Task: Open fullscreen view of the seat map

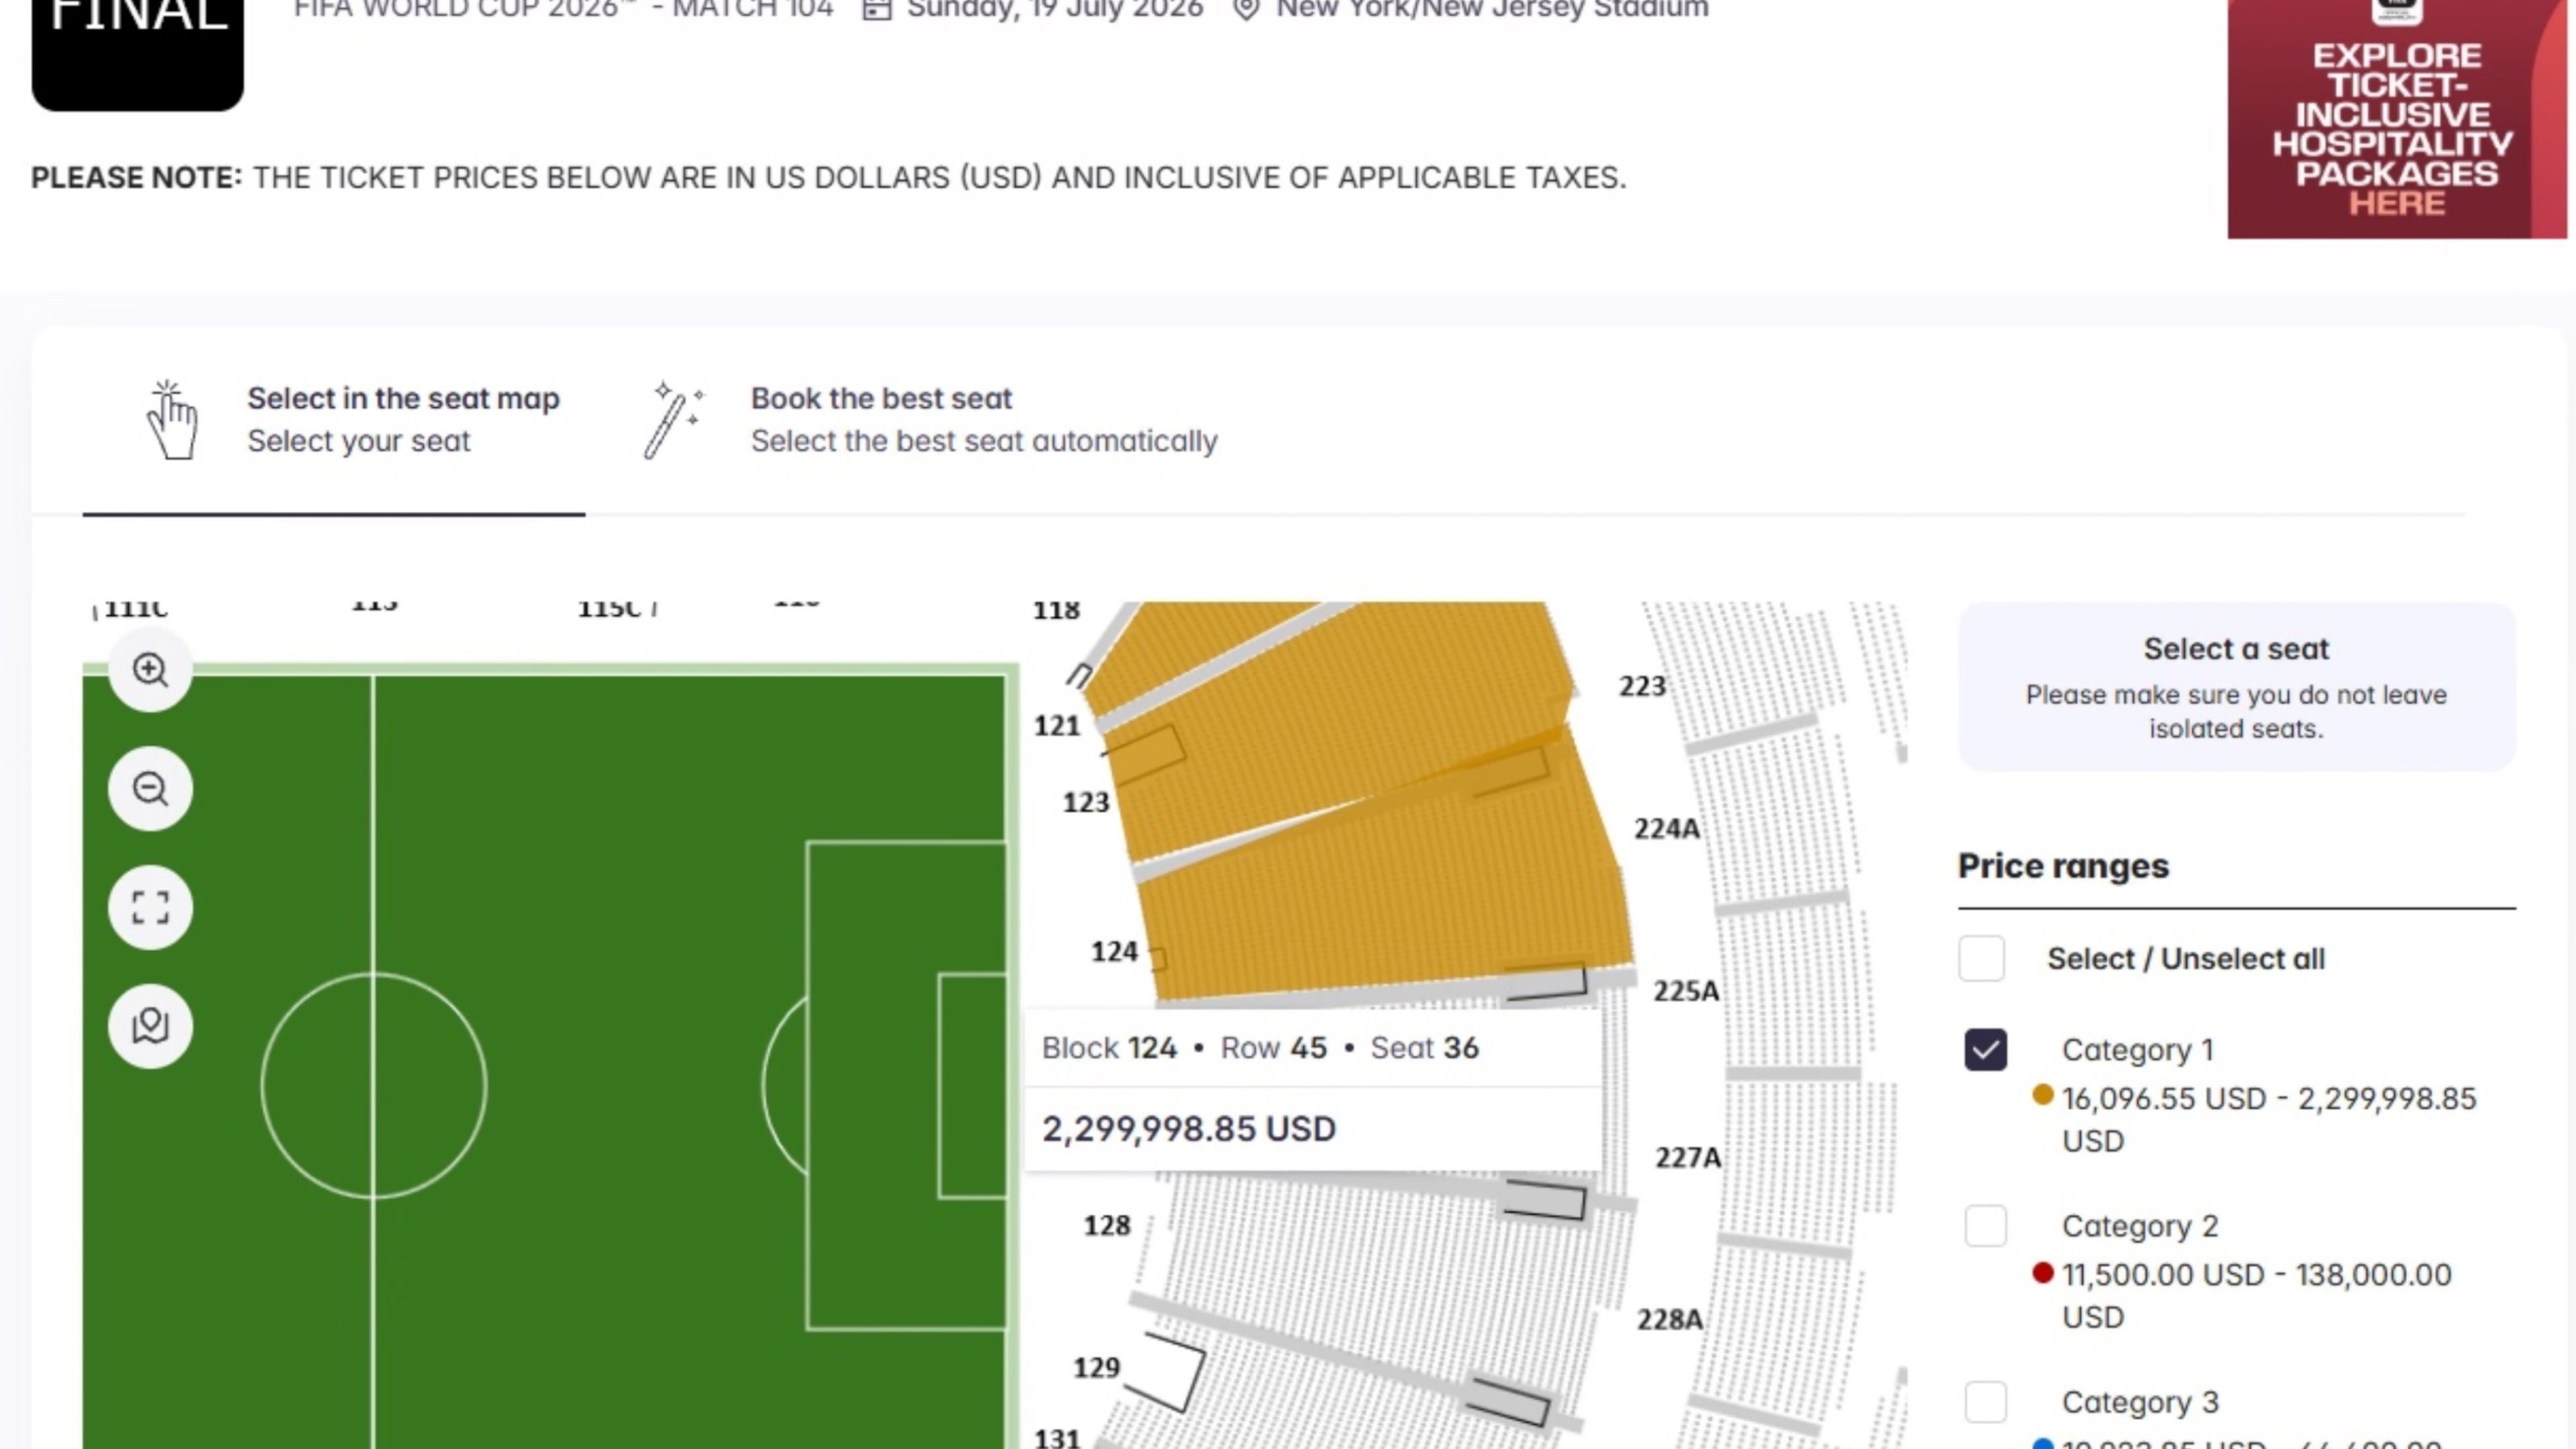Action: tap(149, 908)
